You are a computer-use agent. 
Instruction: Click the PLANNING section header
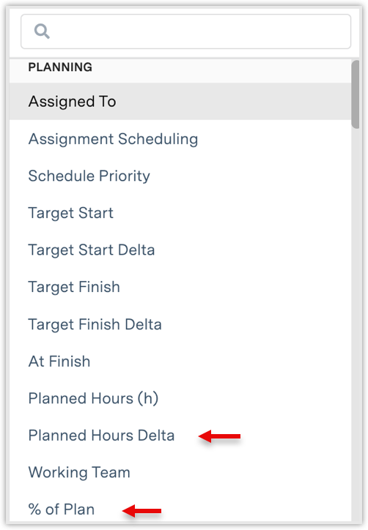point(60,67)
